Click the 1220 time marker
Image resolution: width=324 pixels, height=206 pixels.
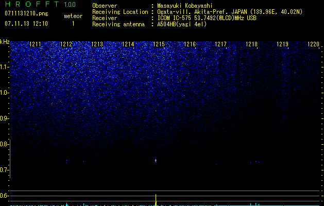(x=314, y=44)
